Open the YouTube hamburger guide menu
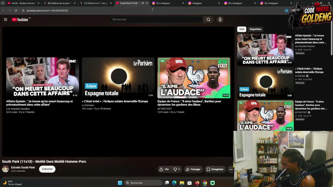 click(x=5, y=19)
